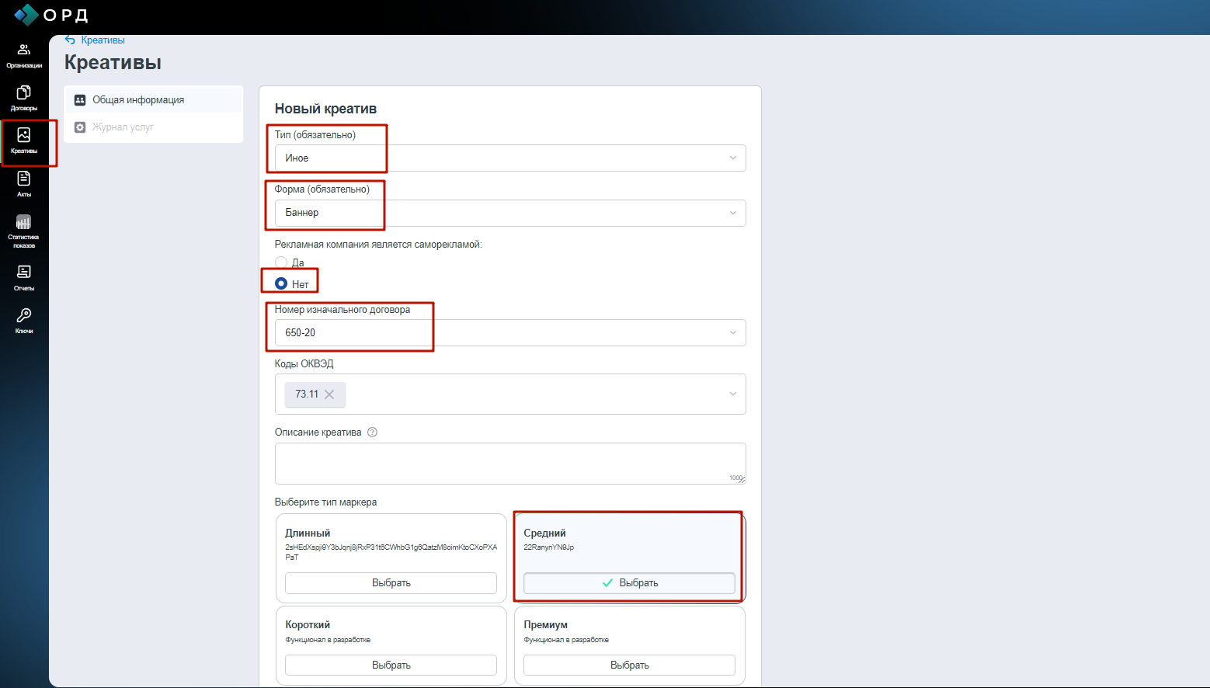Click the ОРД logo
Image resolution: width=1210 pixels, height=688 pixels.
click(51, 15)
